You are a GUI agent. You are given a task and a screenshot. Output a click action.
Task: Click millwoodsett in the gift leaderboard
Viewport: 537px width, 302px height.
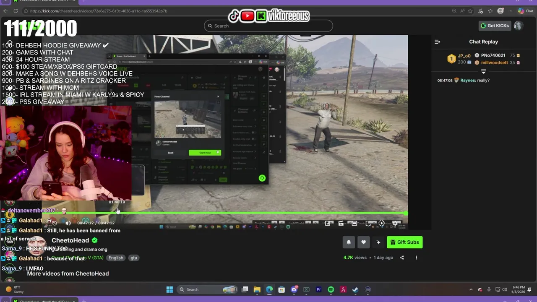click(494, 62)
